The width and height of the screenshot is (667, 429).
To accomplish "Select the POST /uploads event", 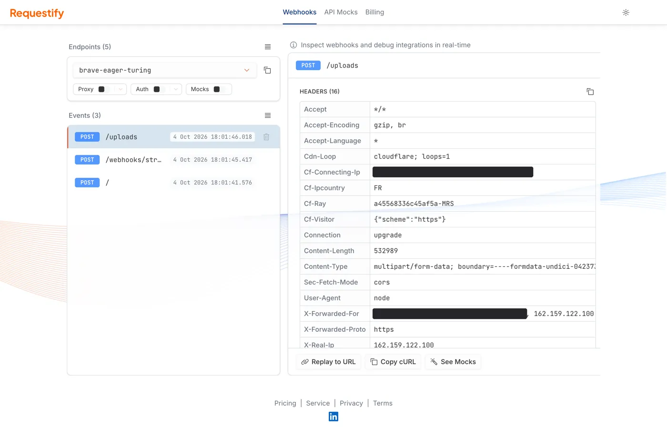I will (x=173, y=137).
